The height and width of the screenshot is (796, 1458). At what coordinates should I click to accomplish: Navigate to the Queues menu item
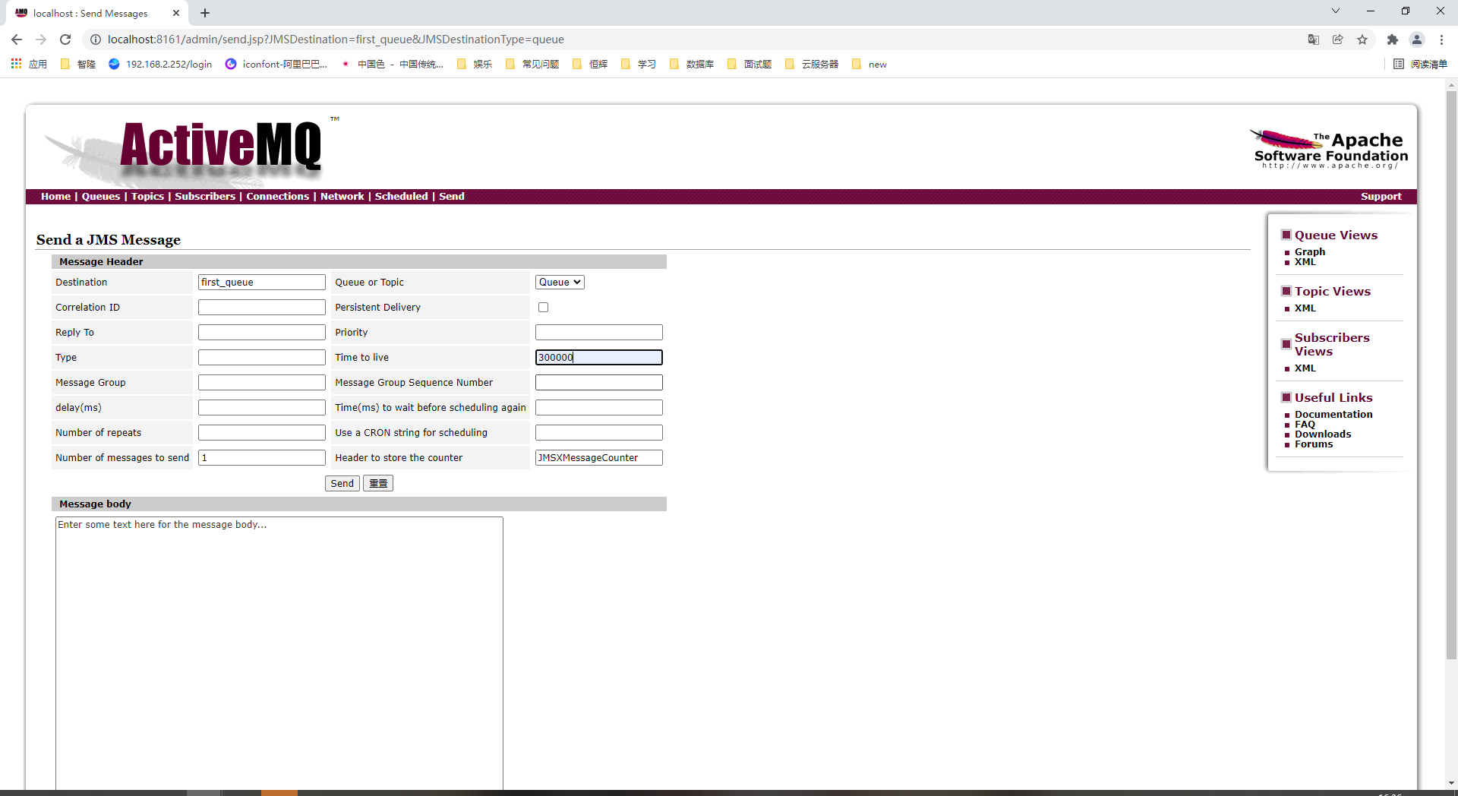[100, 196]
